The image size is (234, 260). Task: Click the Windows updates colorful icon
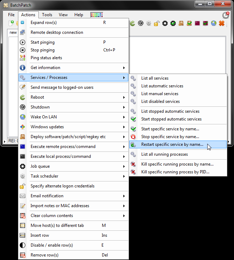click(23, 127)
